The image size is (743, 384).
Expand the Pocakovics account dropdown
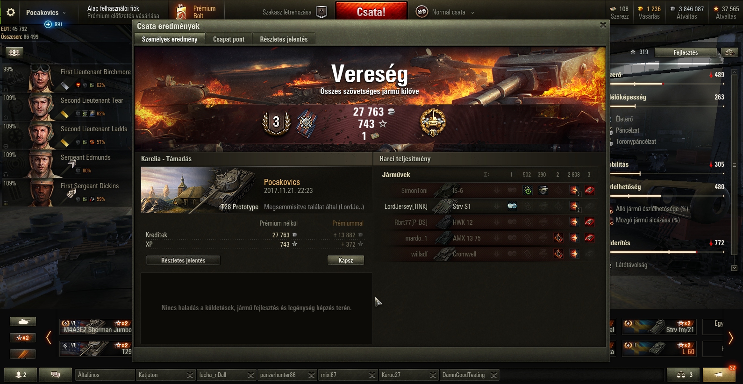(46, 13)
